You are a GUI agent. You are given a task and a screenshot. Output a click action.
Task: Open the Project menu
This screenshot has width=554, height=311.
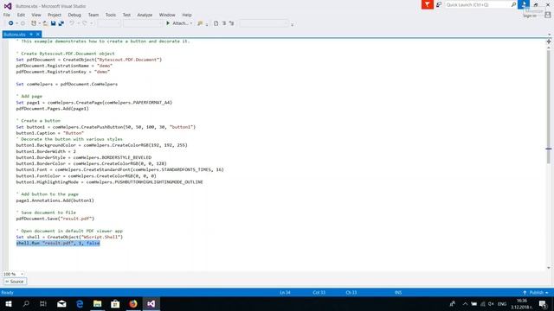[55, 15]
